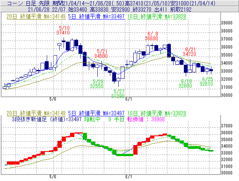Select the 5日 終値平滑 MA=33497 legend in the lower chart

[97, 113]
